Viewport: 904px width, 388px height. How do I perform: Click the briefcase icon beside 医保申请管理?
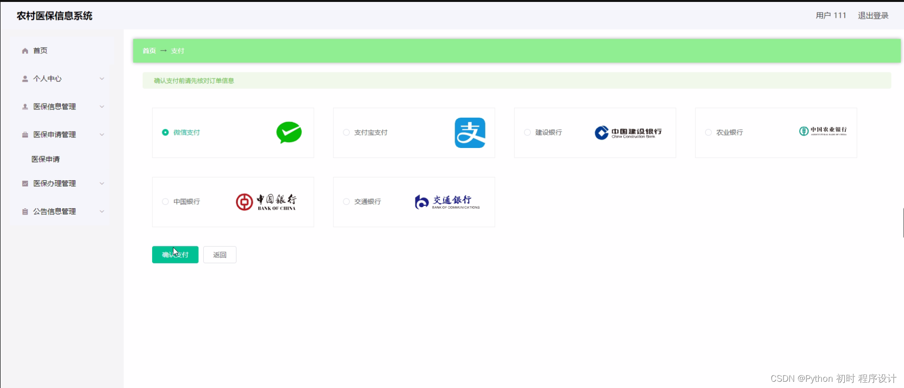[x=25, y=134]
